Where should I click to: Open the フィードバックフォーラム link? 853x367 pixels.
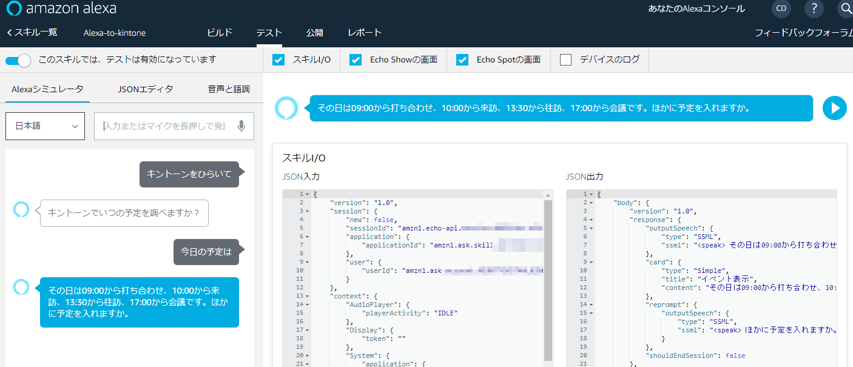pyautogui.click(x=803, y=33)
